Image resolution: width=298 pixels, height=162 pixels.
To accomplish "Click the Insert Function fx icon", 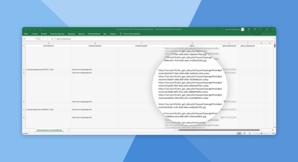I will point(52,39).
